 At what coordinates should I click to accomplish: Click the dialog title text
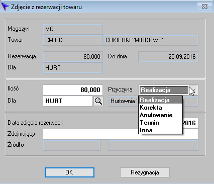coord(46,7)
